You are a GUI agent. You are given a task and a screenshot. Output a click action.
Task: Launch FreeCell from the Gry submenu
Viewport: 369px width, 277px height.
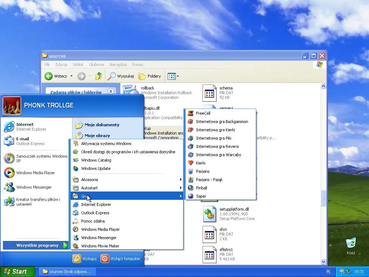(x=221, y=113)
